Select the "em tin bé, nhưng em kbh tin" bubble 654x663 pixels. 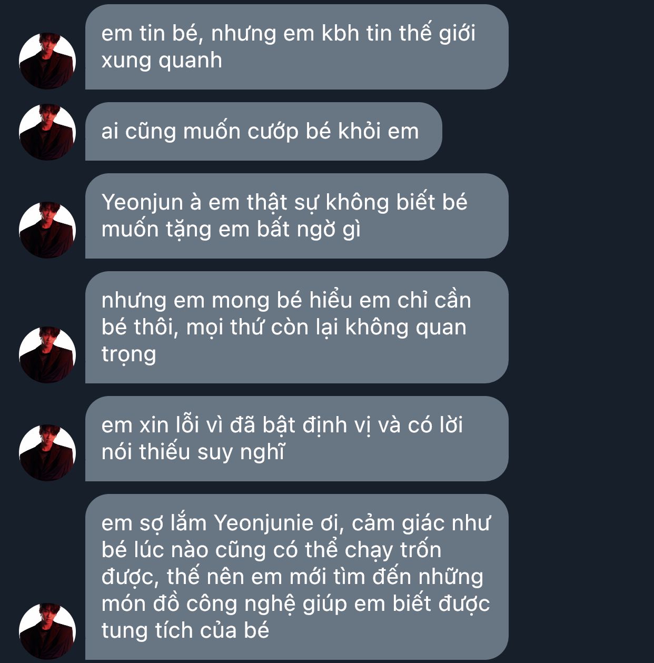[296, 47]
